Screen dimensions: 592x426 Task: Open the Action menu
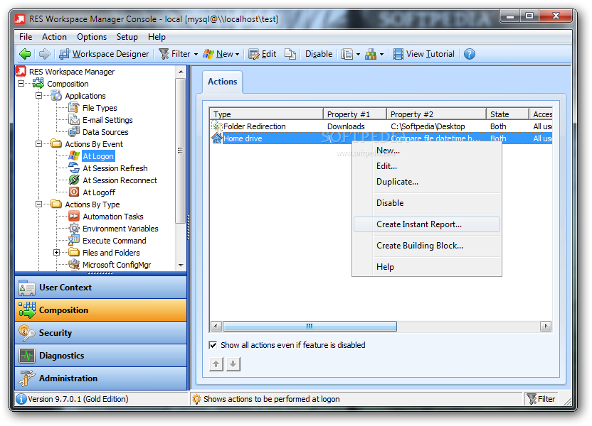pyautogui.click(x=54, y=37)
